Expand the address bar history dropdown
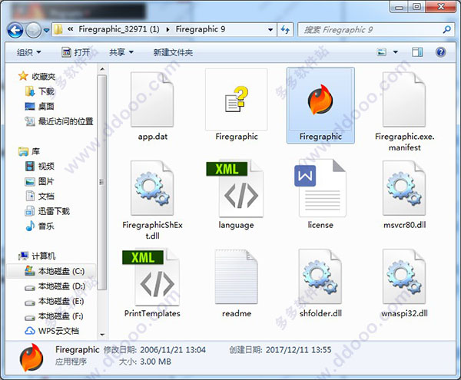Viewport: 461px width, 380px height. click(x=270, y=29)
